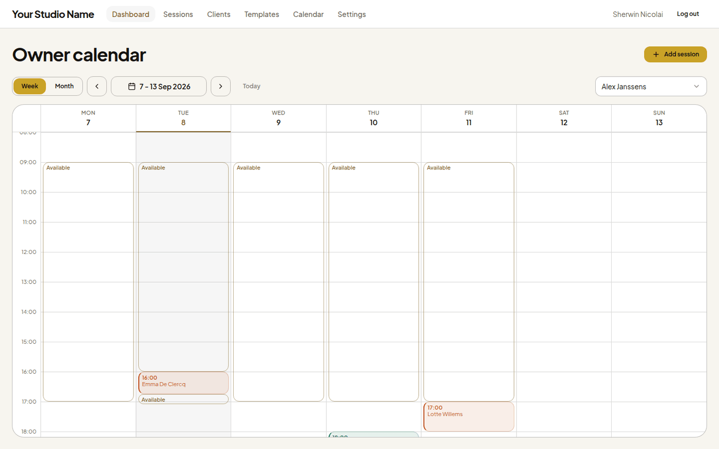The height and width of the screenshot is (449, 719).
Task: Click the MON 7 day header
Action: pos(88,118)
